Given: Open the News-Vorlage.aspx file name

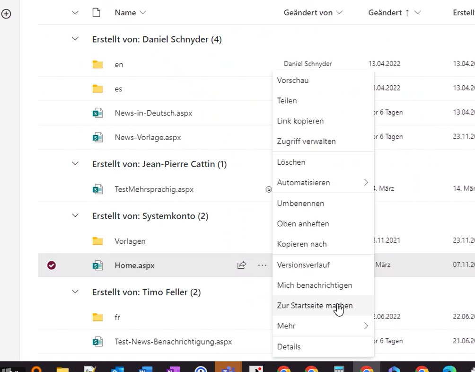Looking at the screenshot, I should 148,137.
